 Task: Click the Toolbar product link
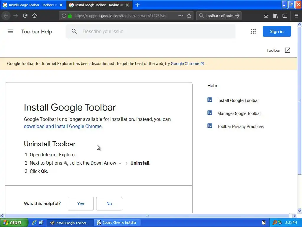(273, 50)
